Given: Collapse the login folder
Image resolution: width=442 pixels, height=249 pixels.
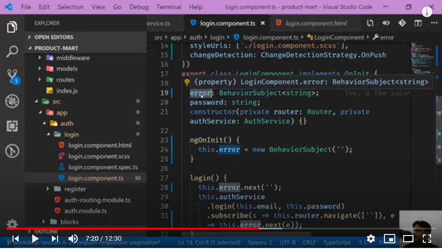Looking at the screenshot, I should pyautogui.click(x=71, y=135).
